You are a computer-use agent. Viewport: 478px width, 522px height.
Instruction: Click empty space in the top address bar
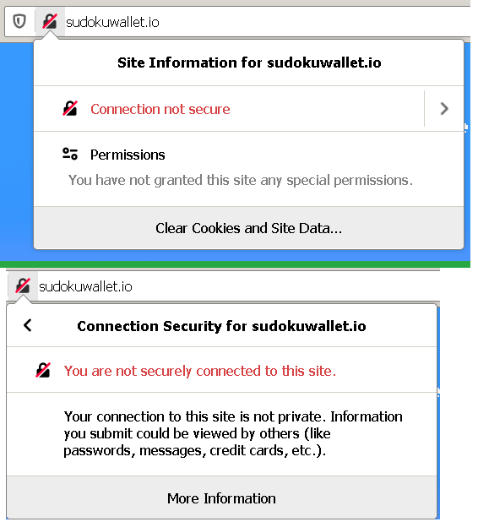click(x=313, y=22)
